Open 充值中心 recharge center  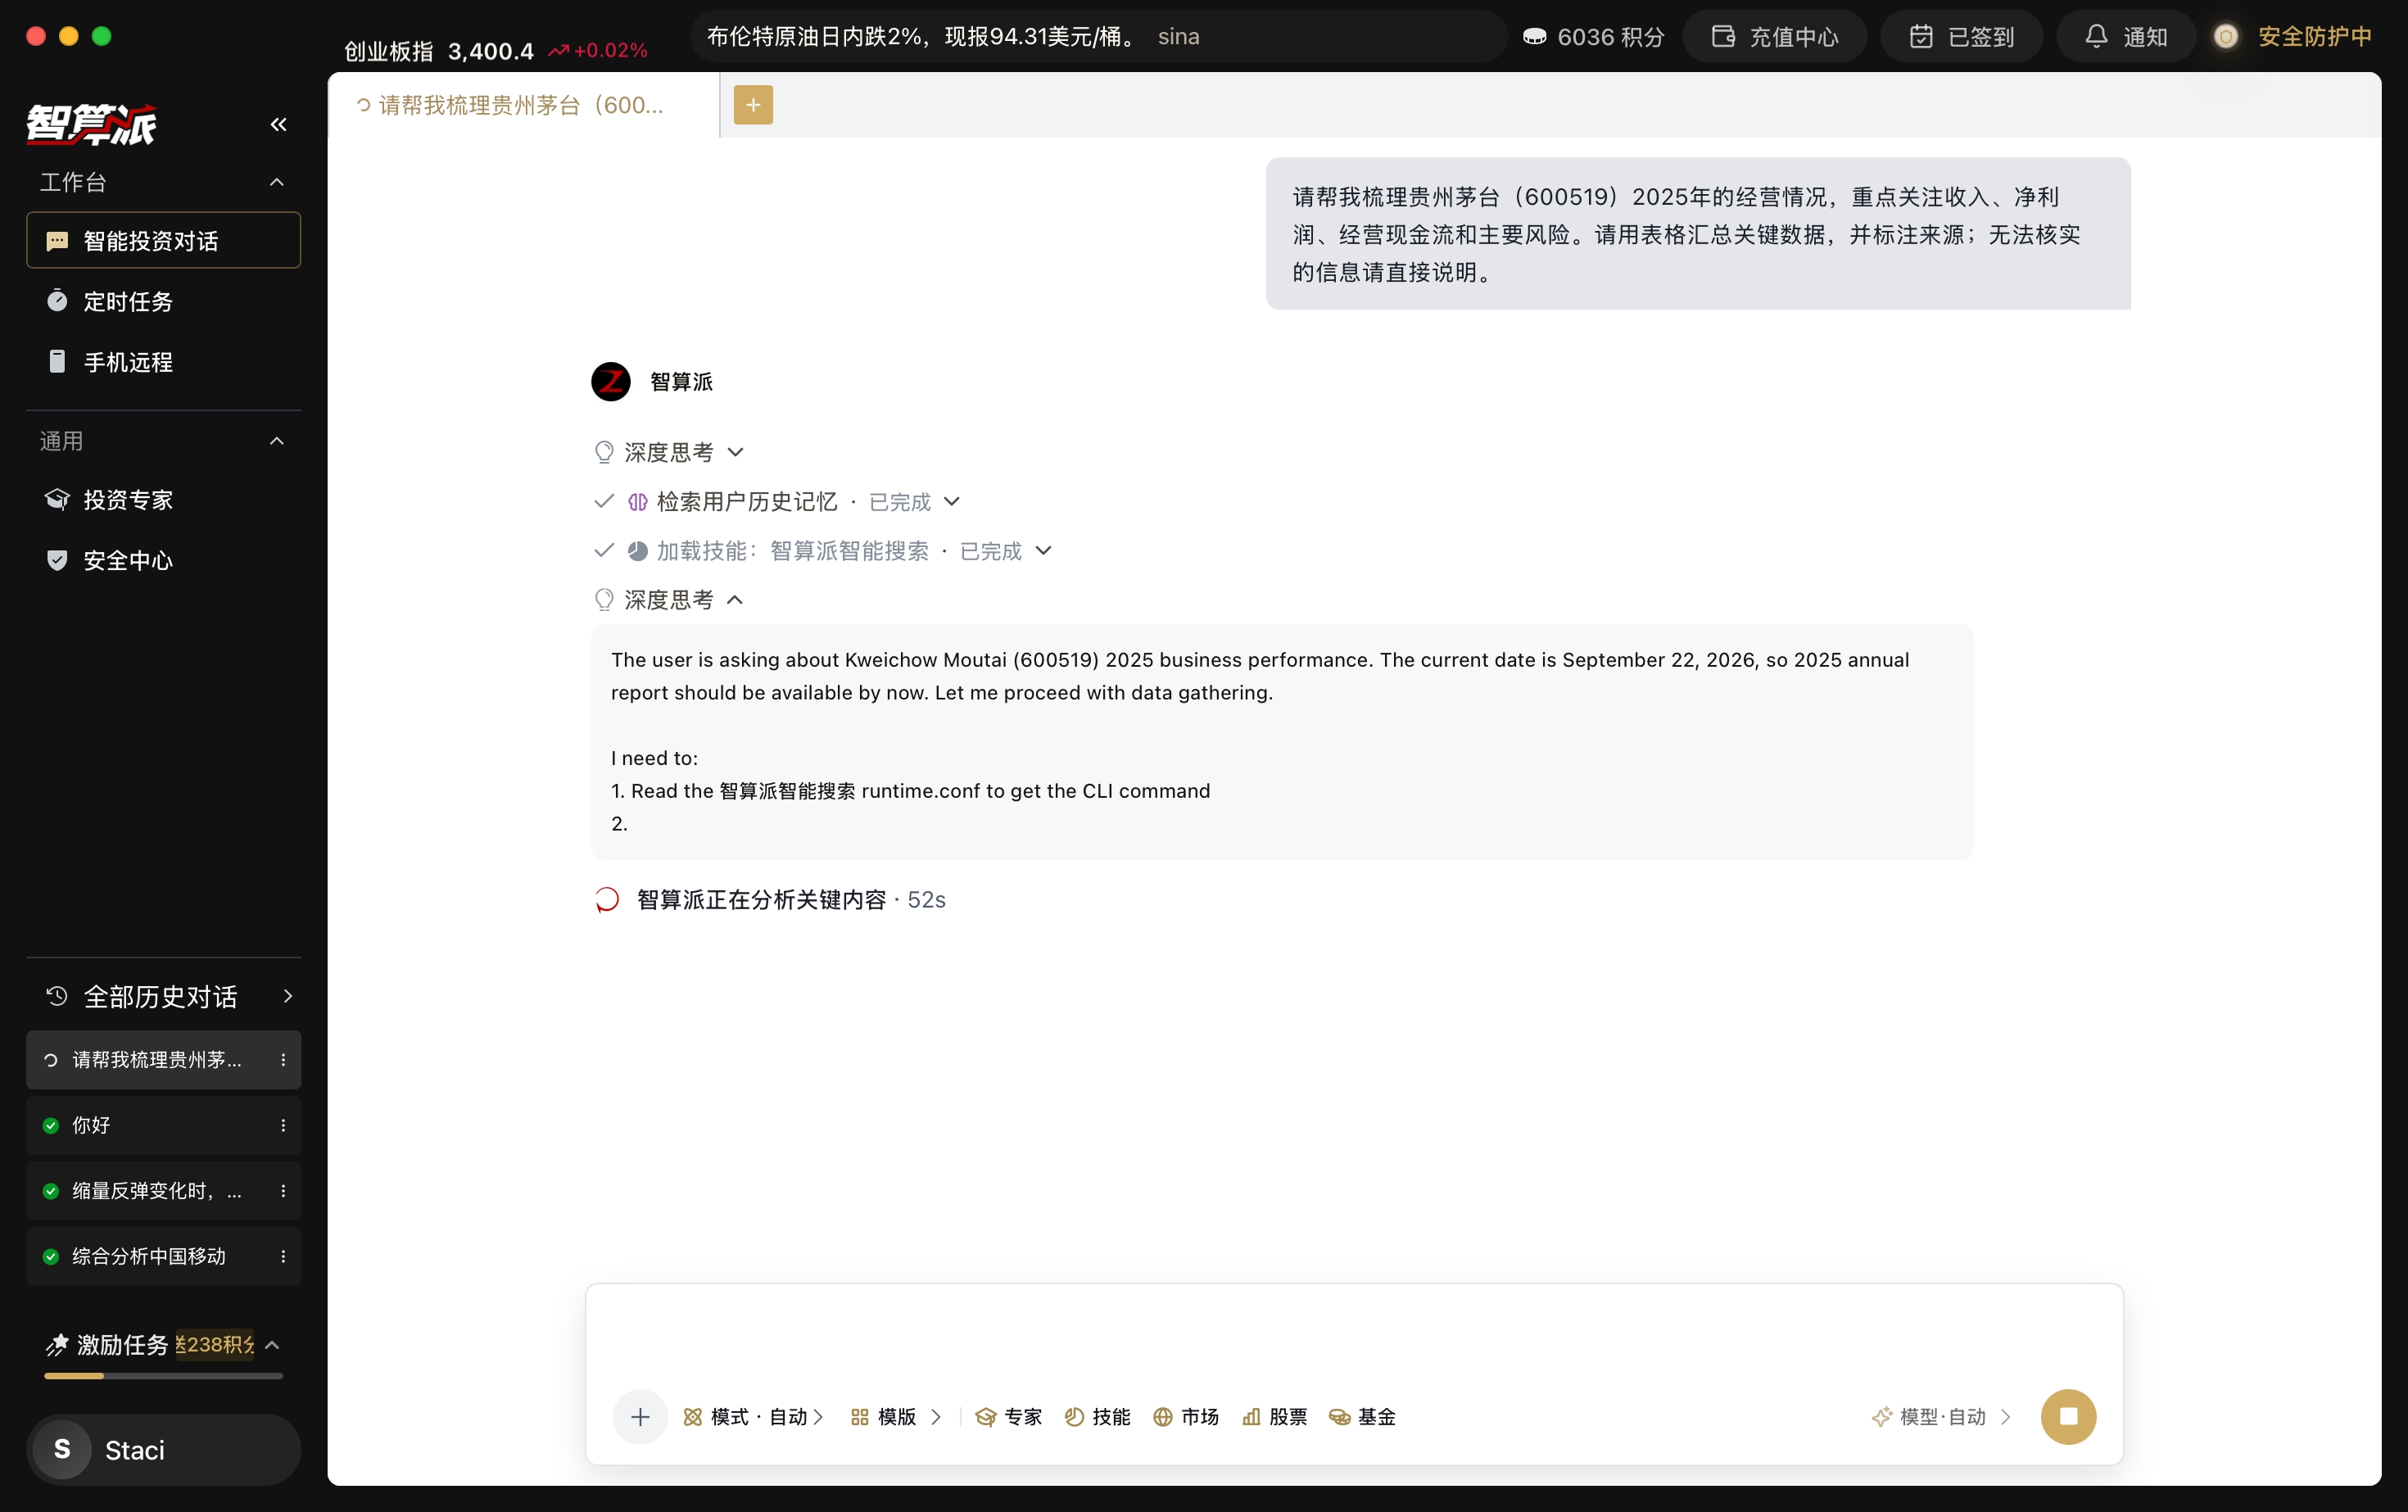(x=1774, y=37)
